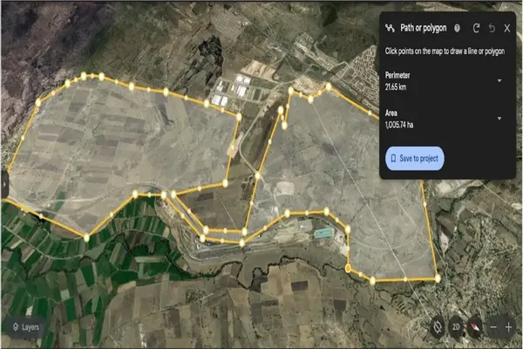This screenshot has height=349, width=523.
Task: Expand the collapsed side panel on left edge
Action: click(x=4, y=184)
